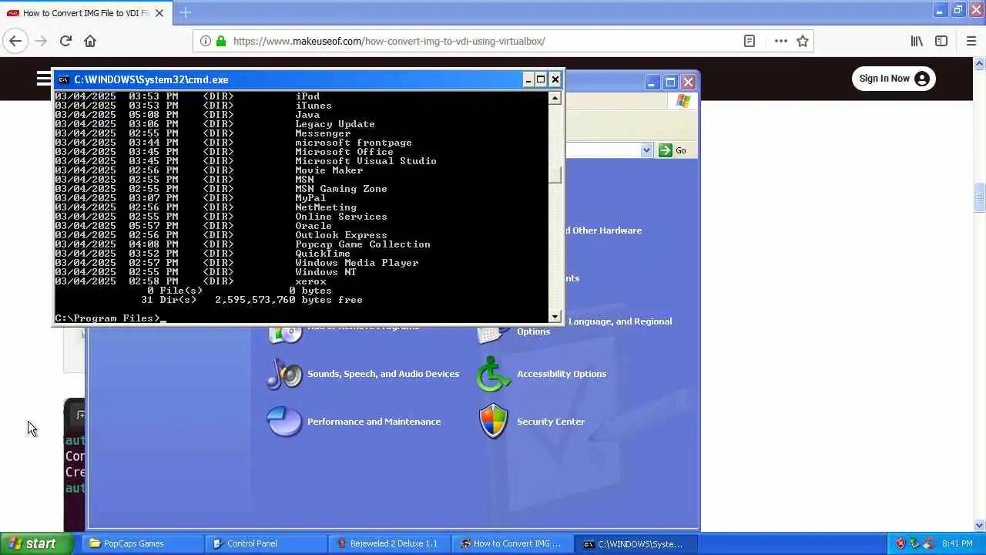Reload the makeuseof page
This screenshot has width=986, height=555.
pyautogui.click(x=65, y=41)
